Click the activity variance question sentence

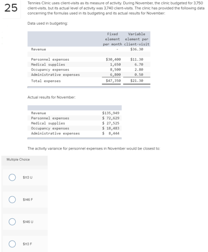point(94,148)
